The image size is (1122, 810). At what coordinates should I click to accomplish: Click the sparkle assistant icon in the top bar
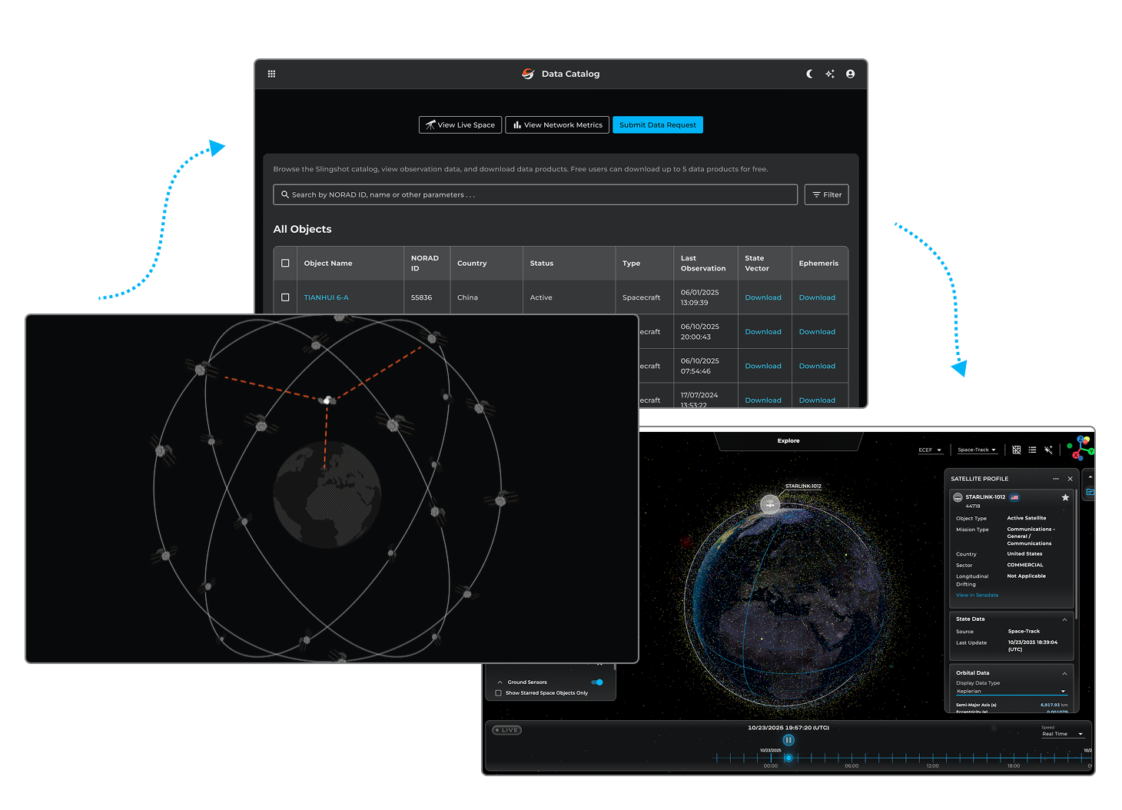[x=830, y=74]
